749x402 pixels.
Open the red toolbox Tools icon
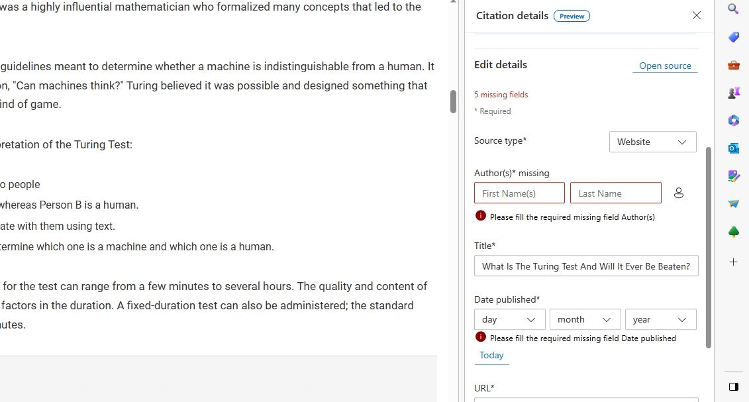pos(733,65)
